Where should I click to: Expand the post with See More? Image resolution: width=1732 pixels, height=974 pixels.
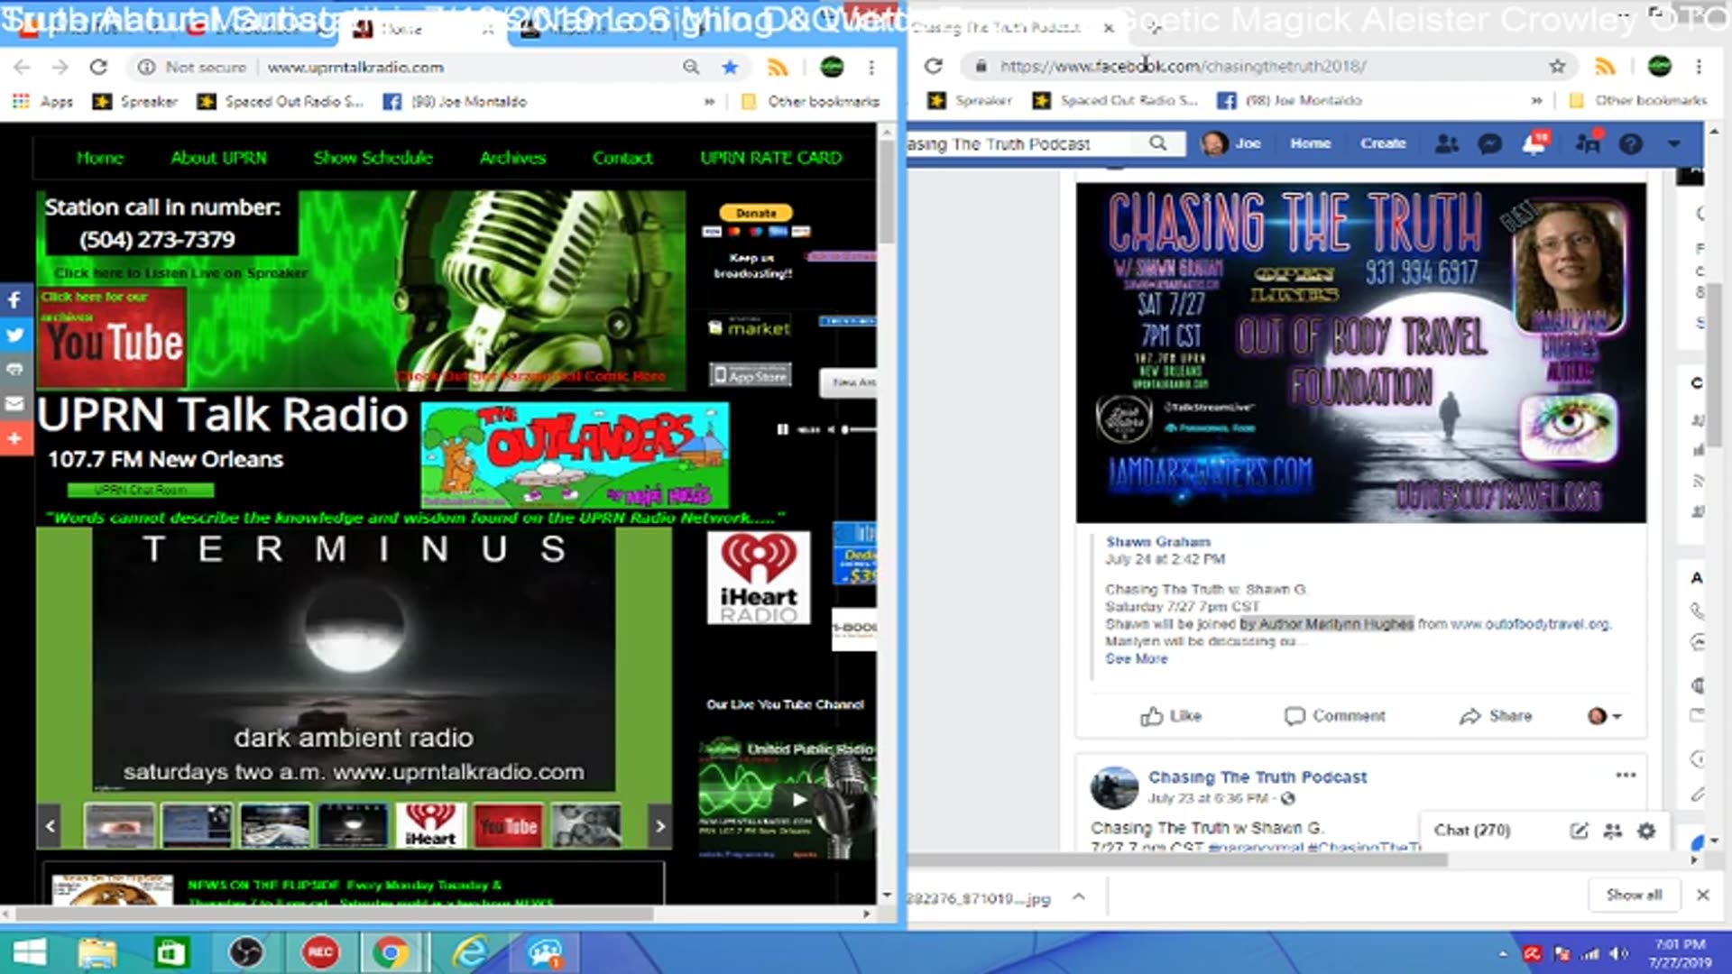pyautogui.click(x=1137, y=659)
